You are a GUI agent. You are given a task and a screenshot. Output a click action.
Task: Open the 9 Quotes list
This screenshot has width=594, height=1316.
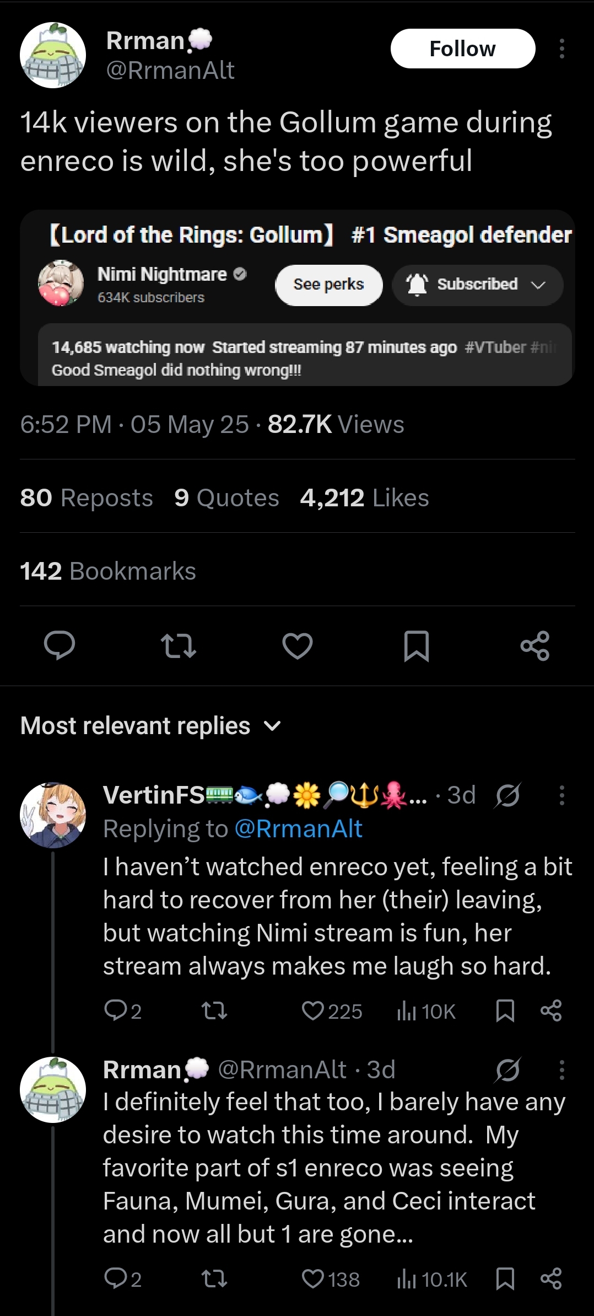click(x=226, y=498)
